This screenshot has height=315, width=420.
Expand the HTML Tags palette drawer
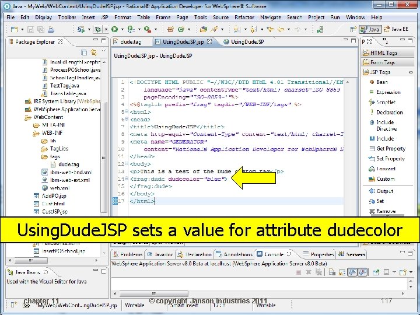387,52
